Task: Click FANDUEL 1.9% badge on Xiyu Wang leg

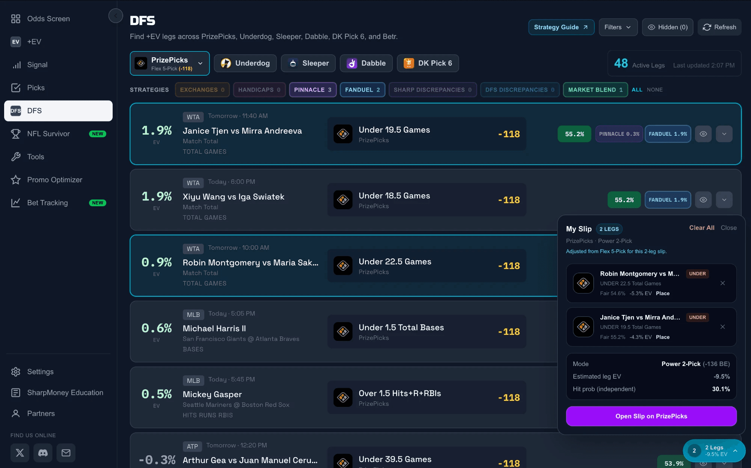Action: pyautogui.click(x=668, y=200)
